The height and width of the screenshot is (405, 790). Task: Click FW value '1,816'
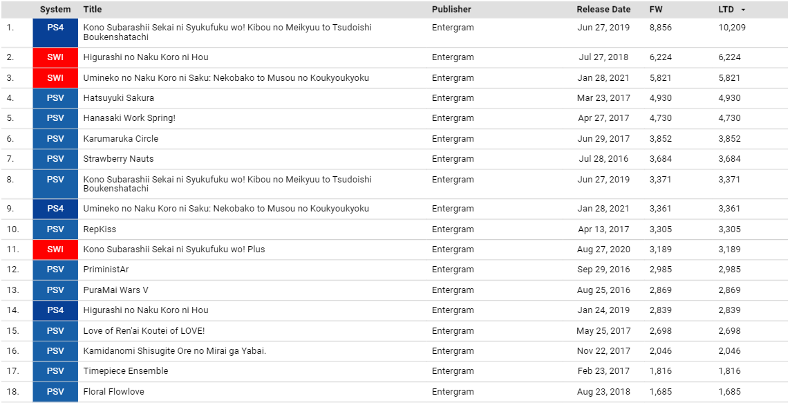tap(661, 371)
